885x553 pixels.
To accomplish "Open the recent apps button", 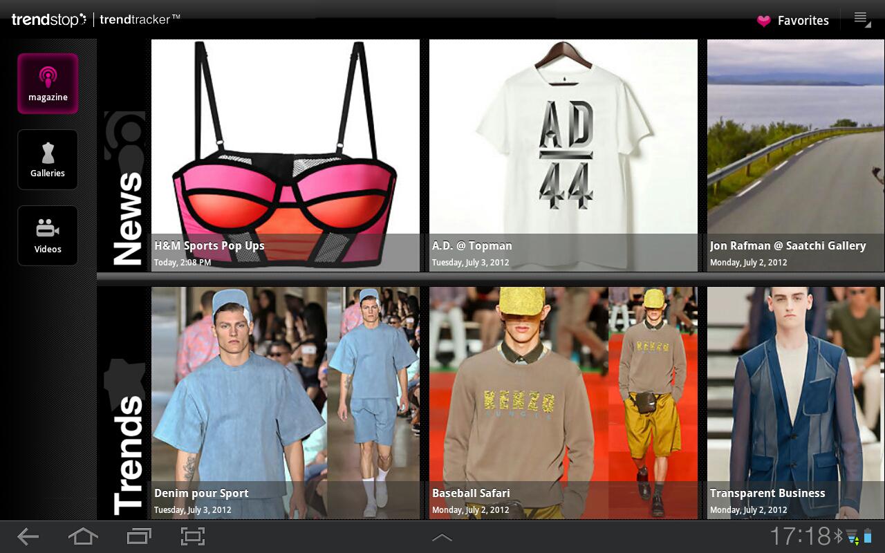I will point(138,536).
